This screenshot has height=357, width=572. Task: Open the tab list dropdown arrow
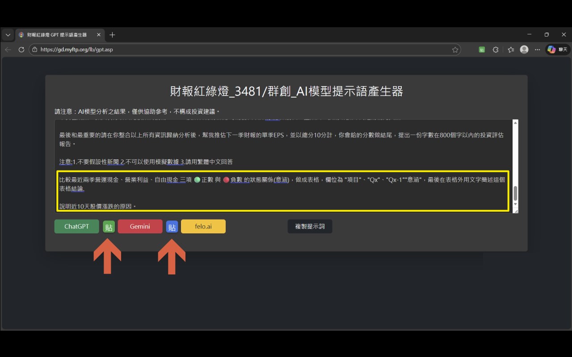(8, 35)
